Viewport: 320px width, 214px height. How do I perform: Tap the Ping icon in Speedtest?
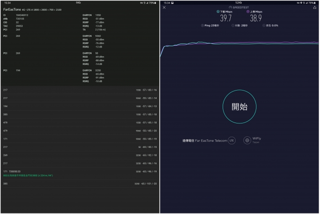coord(203,25)
